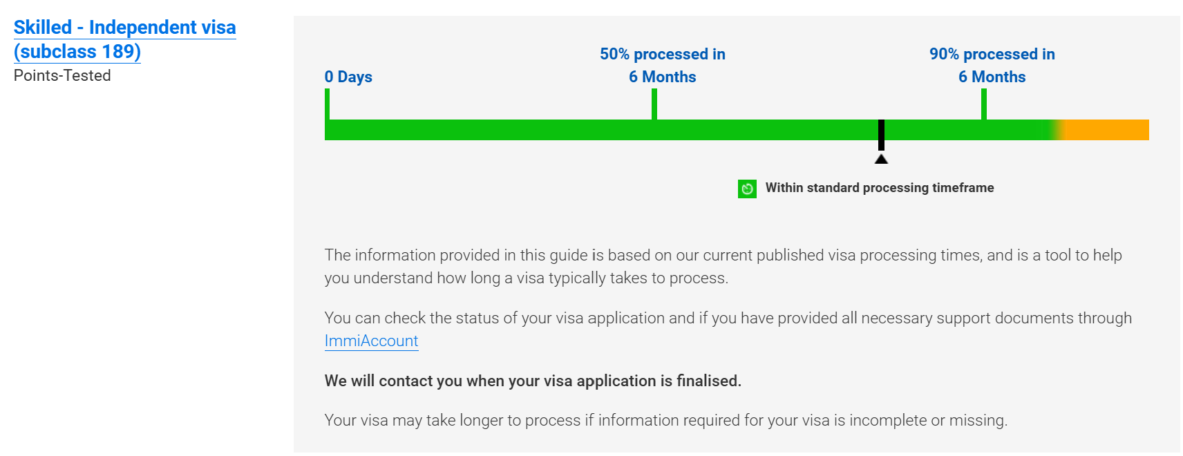
Task: Click the black current-time bar on timeline
Action: (881, 135)
